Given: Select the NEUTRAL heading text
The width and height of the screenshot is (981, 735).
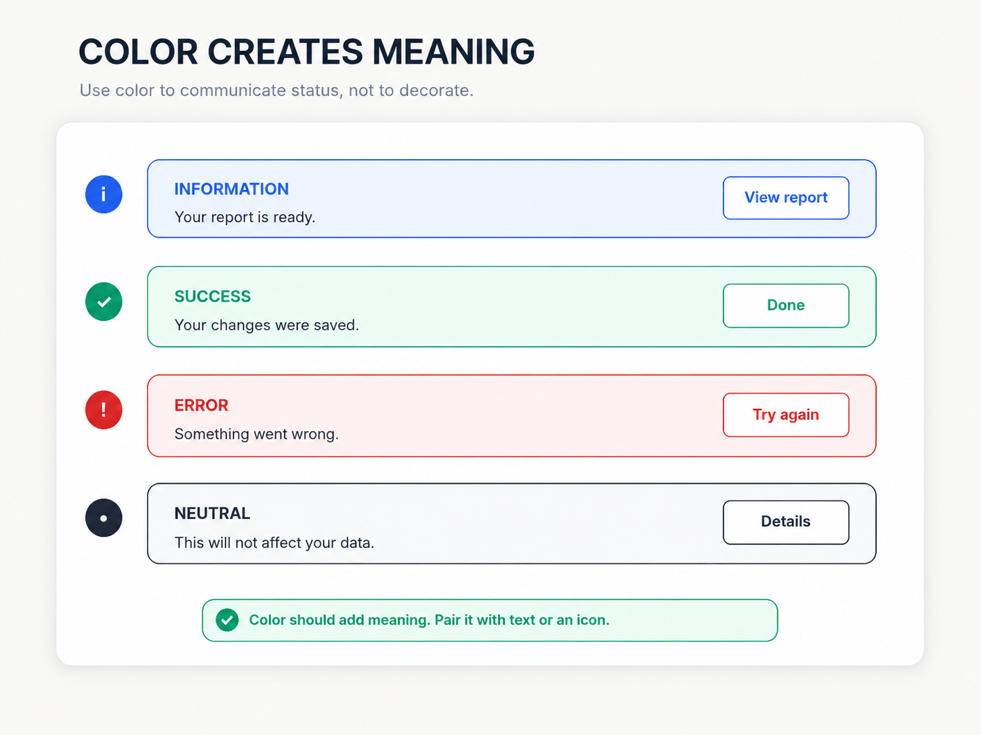Looking at the screenshot, I should click(x=212, y=514).
